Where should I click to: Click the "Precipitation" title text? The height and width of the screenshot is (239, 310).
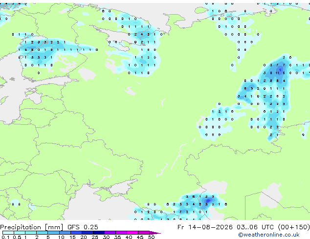(x=21, y=227)
